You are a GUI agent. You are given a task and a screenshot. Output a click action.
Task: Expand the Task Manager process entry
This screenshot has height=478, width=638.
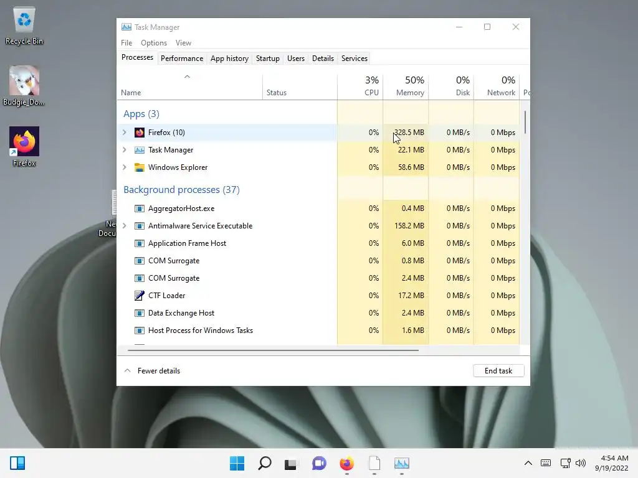(125, 150)
